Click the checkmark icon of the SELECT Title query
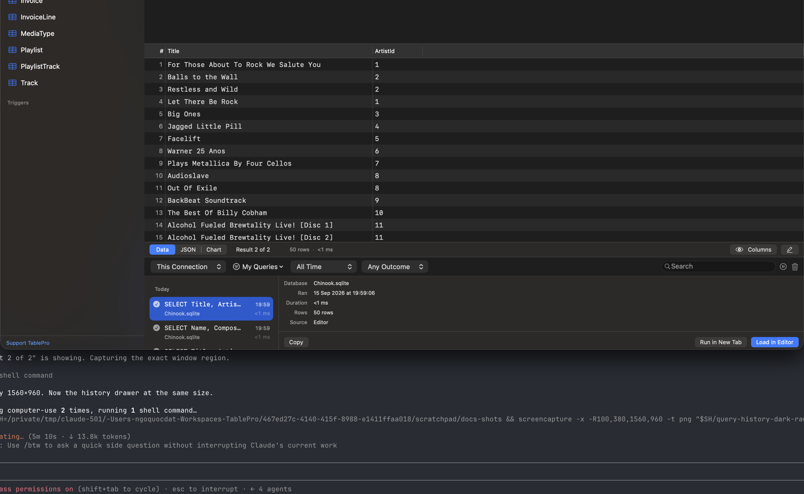The width and height of the screenshot is (804, 494). point(157,304)
